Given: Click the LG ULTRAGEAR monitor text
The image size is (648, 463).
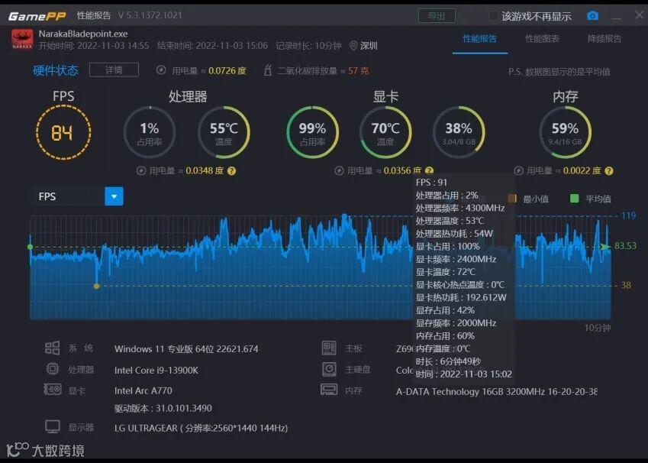Looking at the screenshot, I should (x=201, y=428).
